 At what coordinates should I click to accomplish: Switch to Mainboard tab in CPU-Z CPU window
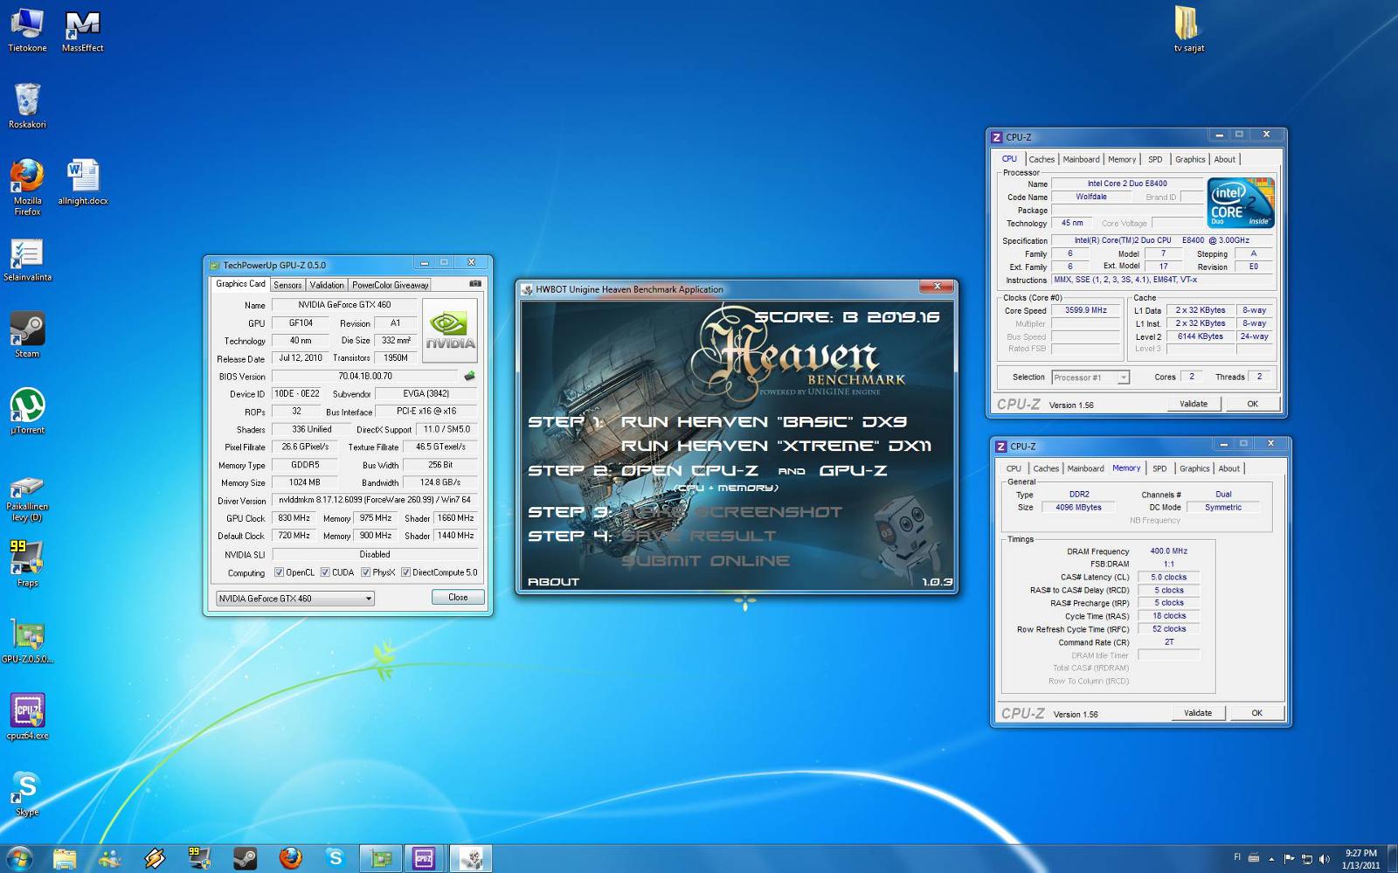click(1081, 159)
